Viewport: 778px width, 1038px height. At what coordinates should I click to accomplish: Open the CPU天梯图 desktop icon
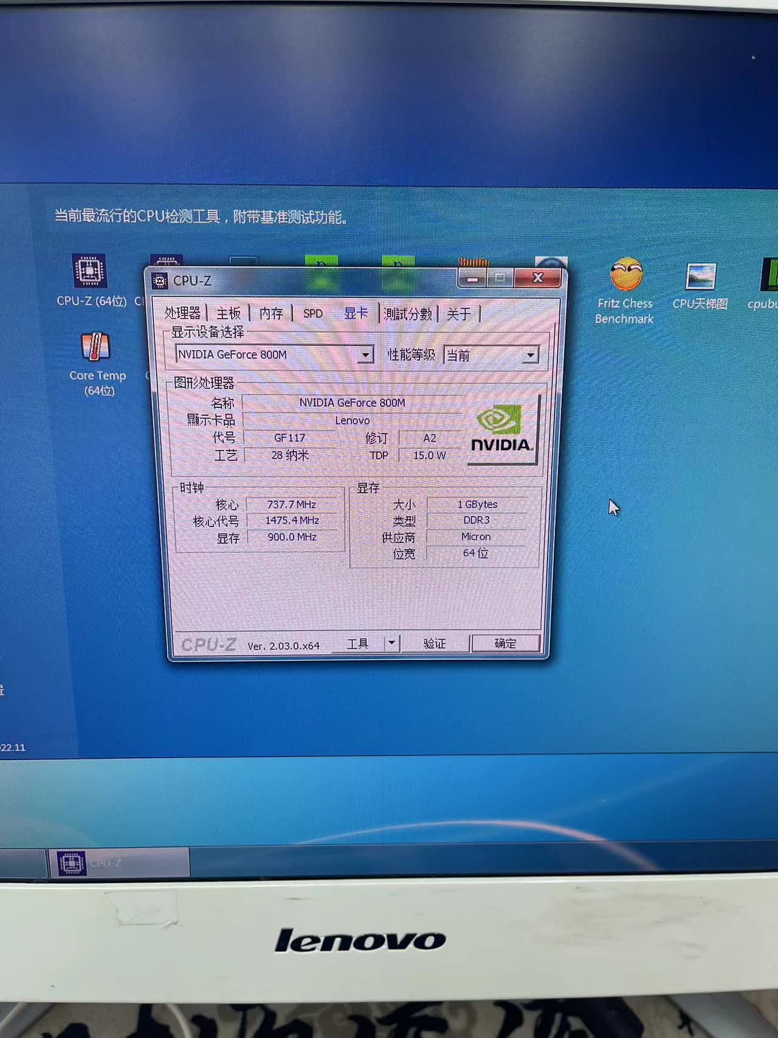click(x=700, y=277)
